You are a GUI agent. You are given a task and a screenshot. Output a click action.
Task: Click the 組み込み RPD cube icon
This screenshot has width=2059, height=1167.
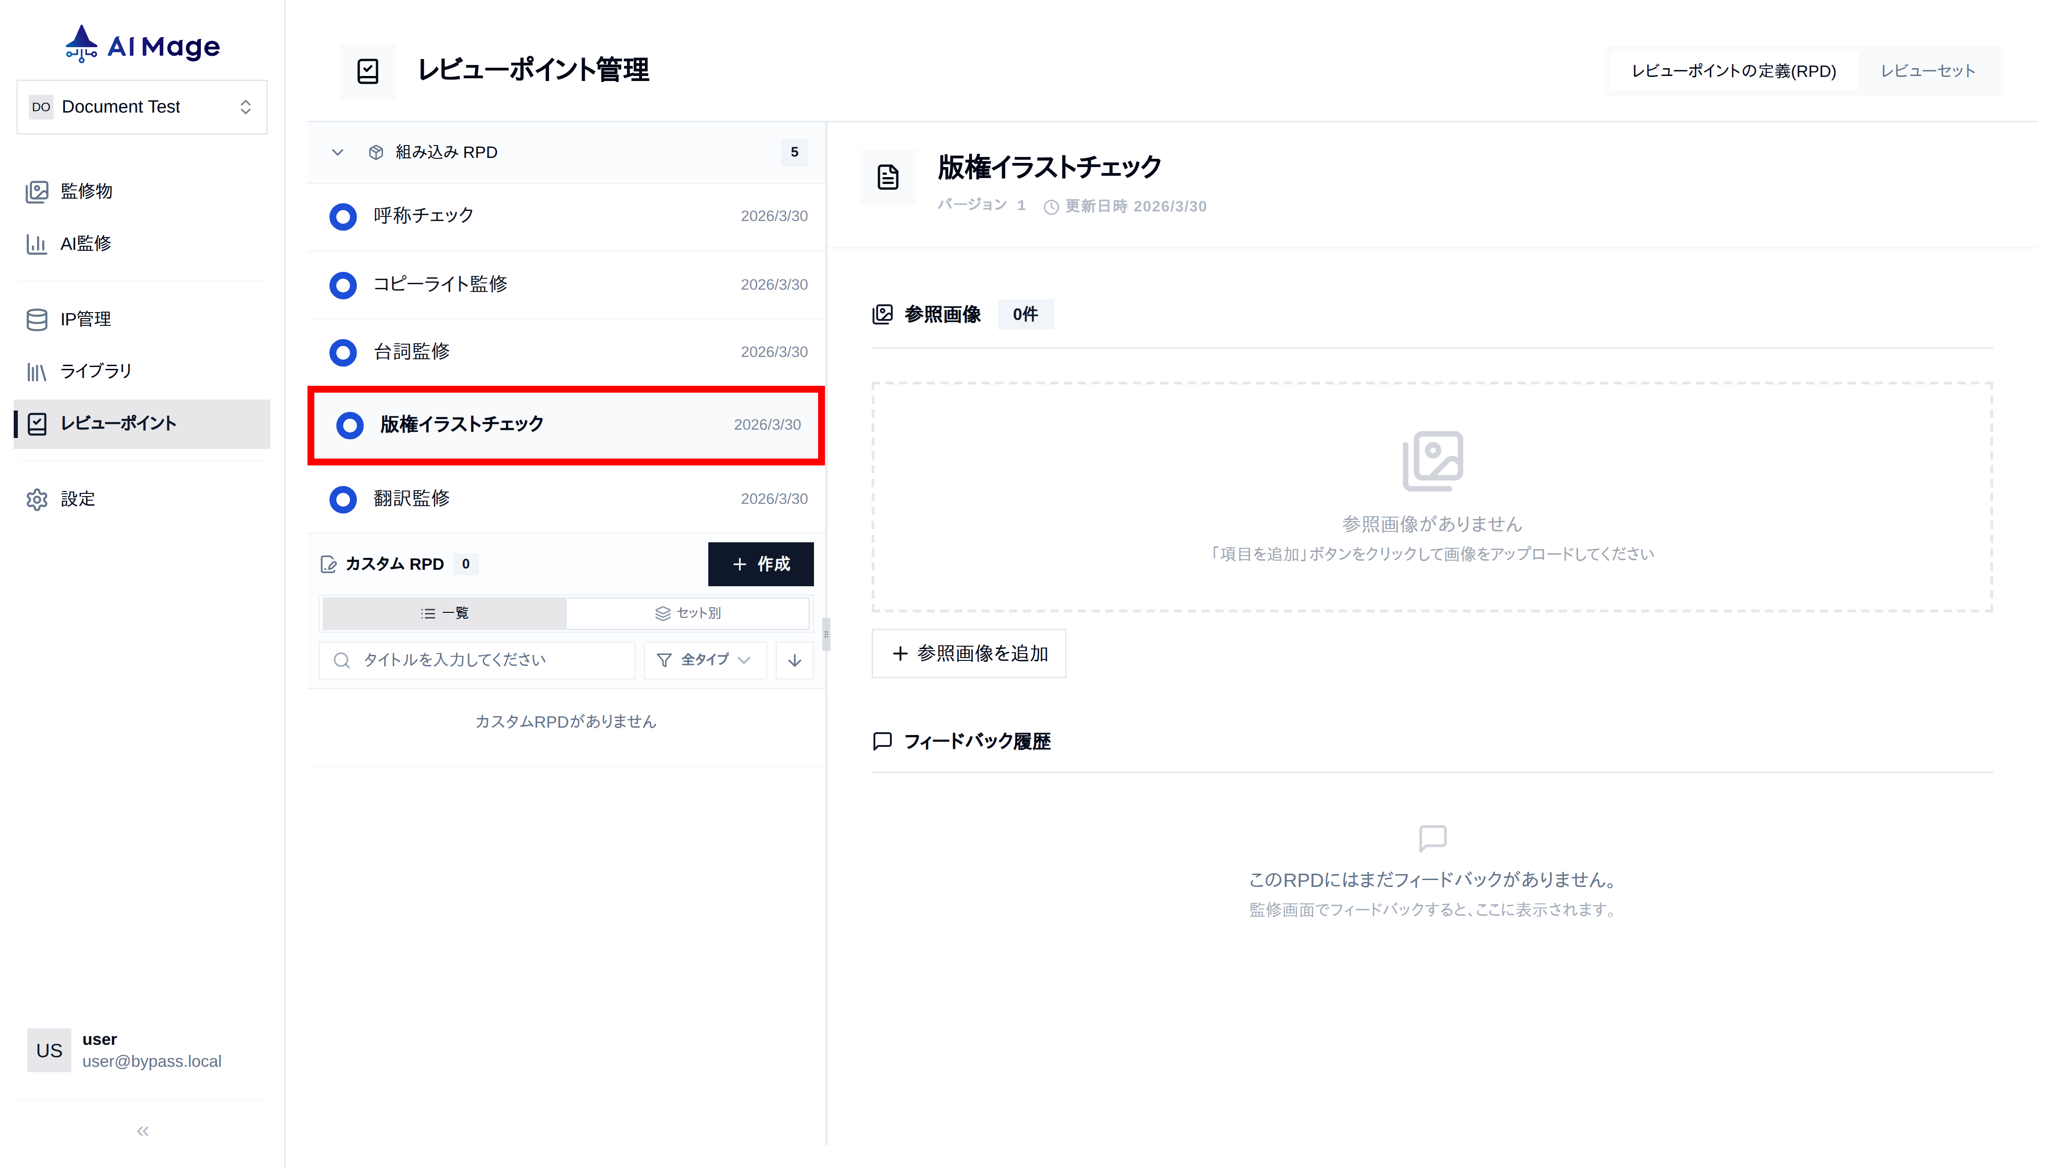(x=376, y=152)
